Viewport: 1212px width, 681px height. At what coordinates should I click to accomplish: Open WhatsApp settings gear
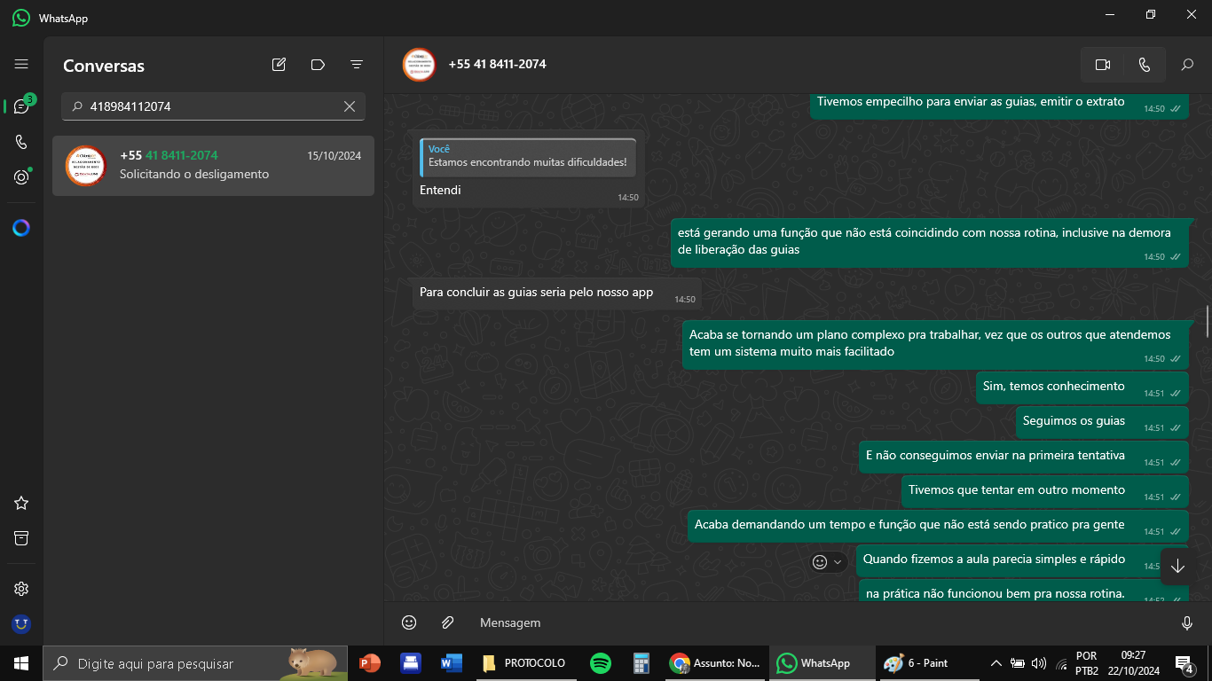pyautogui.click(x=21, y=589)
